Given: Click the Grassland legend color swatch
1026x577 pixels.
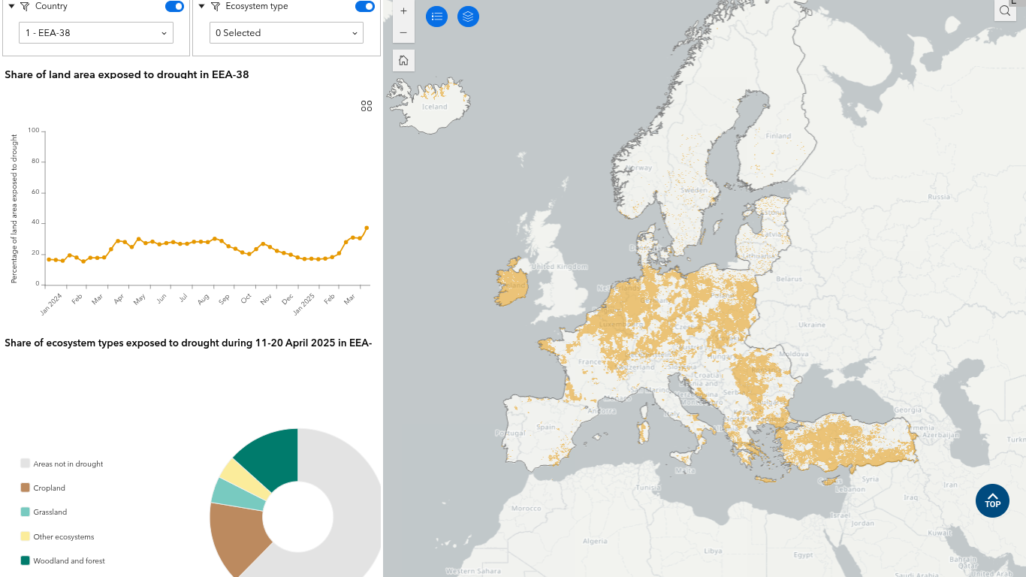Looking at the screenshot, I should click(x=26, y=512).
